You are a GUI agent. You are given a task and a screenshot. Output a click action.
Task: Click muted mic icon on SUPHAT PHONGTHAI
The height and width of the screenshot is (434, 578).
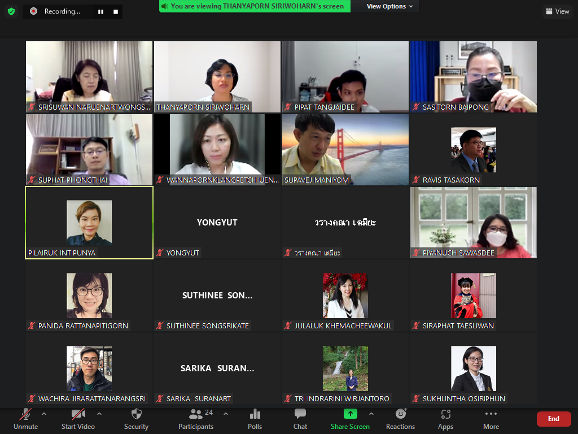32,180
